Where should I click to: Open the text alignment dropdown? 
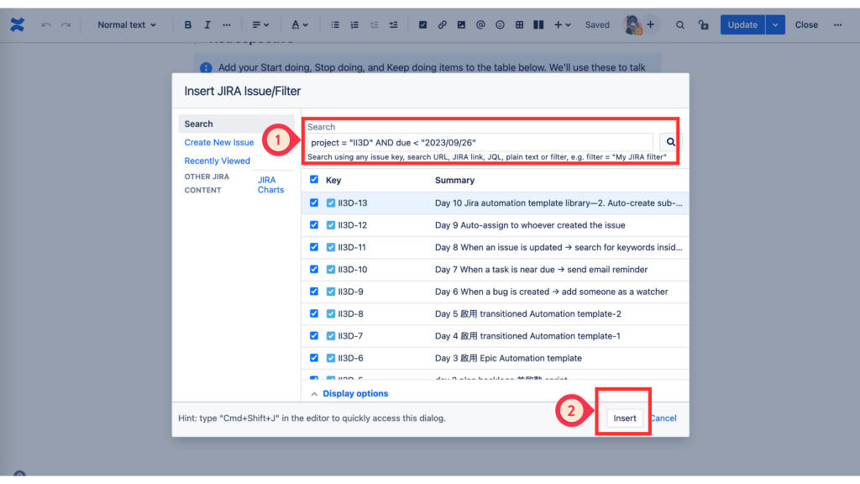(x=260, y=24)
